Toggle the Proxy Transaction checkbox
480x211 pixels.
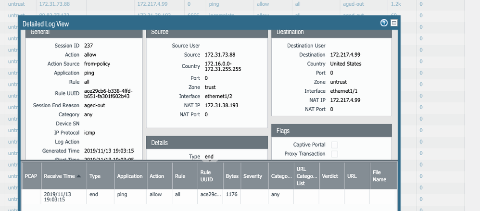click(334, 154)
